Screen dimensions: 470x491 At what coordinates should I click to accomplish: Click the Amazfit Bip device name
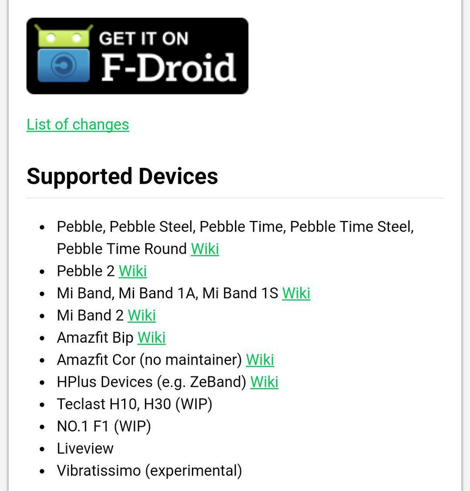tap(95, 337)
